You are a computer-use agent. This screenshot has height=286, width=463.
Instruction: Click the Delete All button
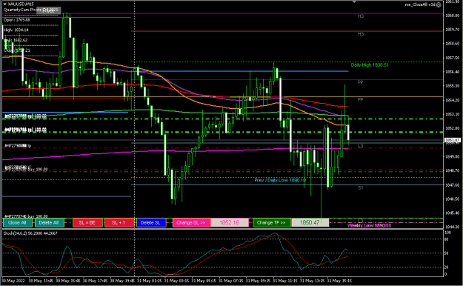point(50,222)
